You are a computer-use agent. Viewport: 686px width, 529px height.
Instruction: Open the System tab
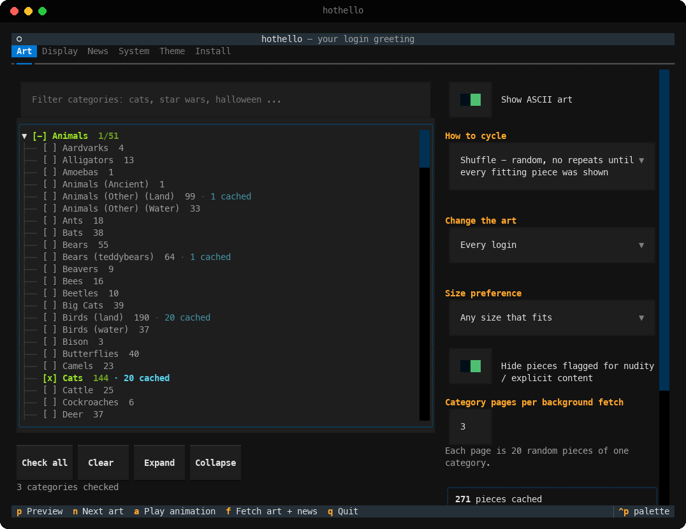(134, 51)
